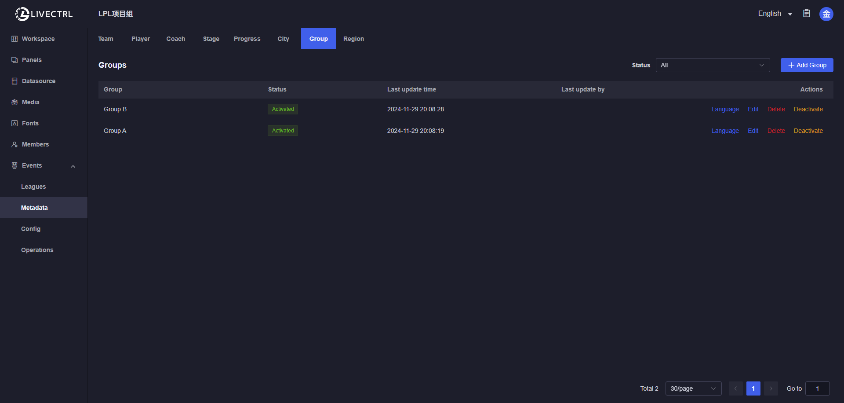The height and width of the screenshot is (403, 844).
Task: Click the Panels sidebar icon
Action: point(15,60)
